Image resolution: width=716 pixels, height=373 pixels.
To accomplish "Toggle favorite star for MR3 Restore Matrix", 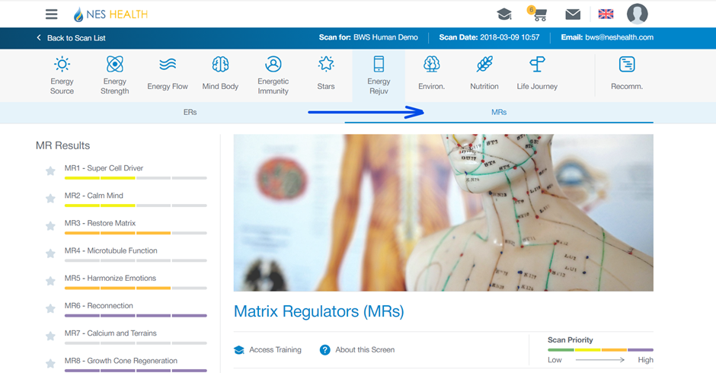I will point(50,226).
